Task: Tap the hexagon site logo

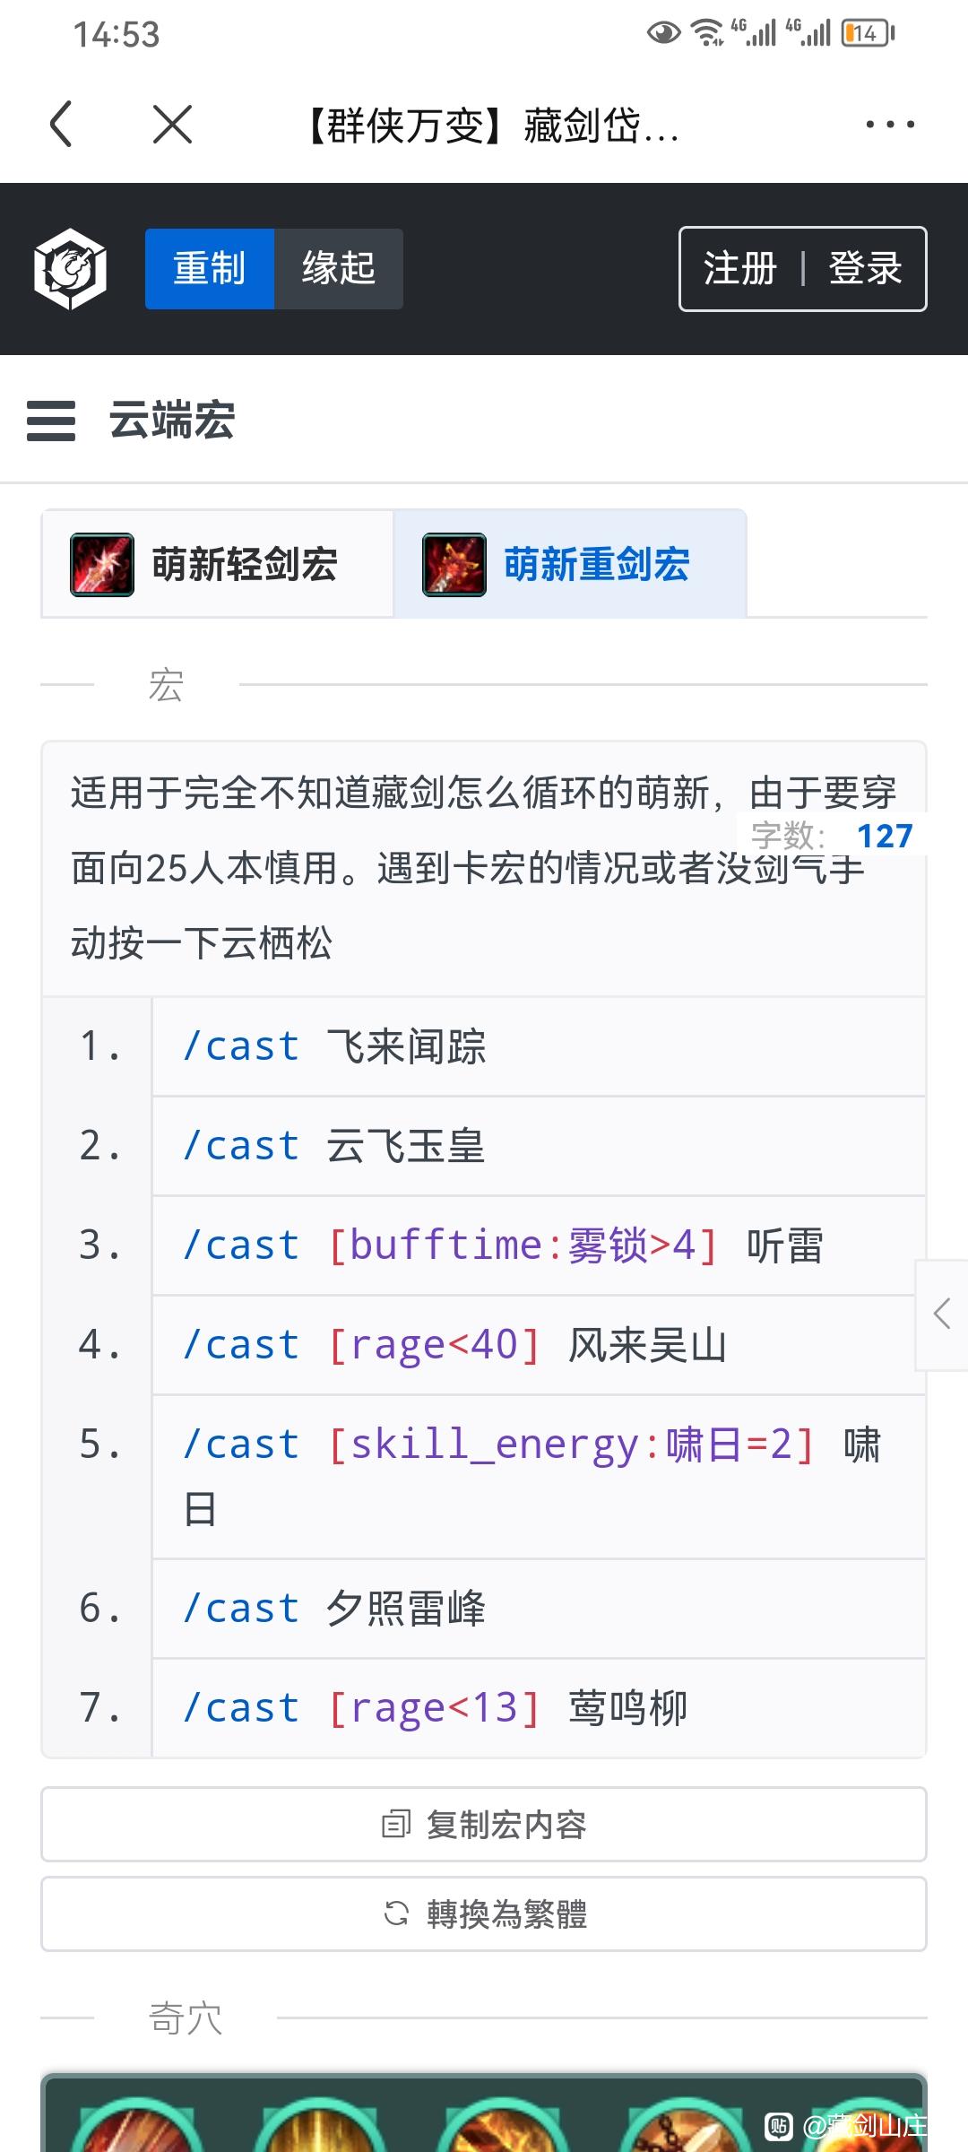Action: coord(70,269)
